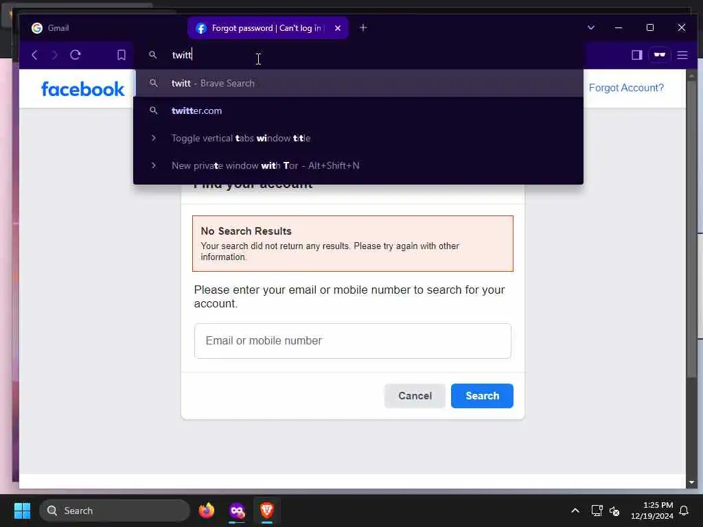Click the page scrollbar down arrow

[x=691, y=482]
